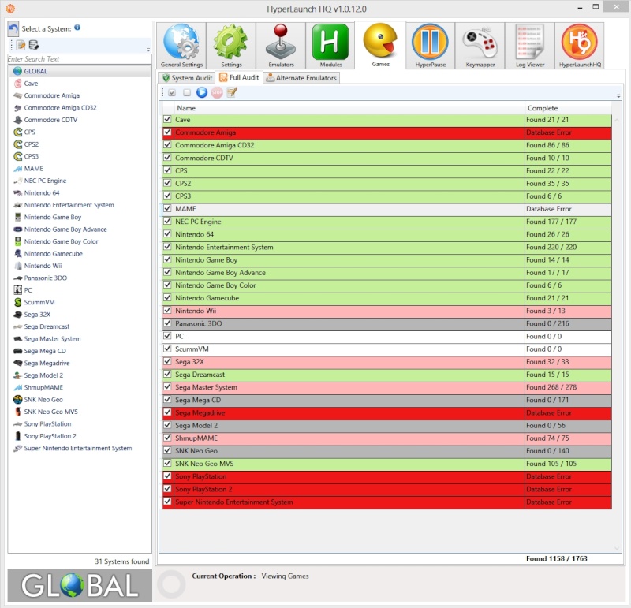Click the SNK Neo Geo icon in the system list
Image resolution: width=631 pixels, height=608 pixels.
click(17, 400)
